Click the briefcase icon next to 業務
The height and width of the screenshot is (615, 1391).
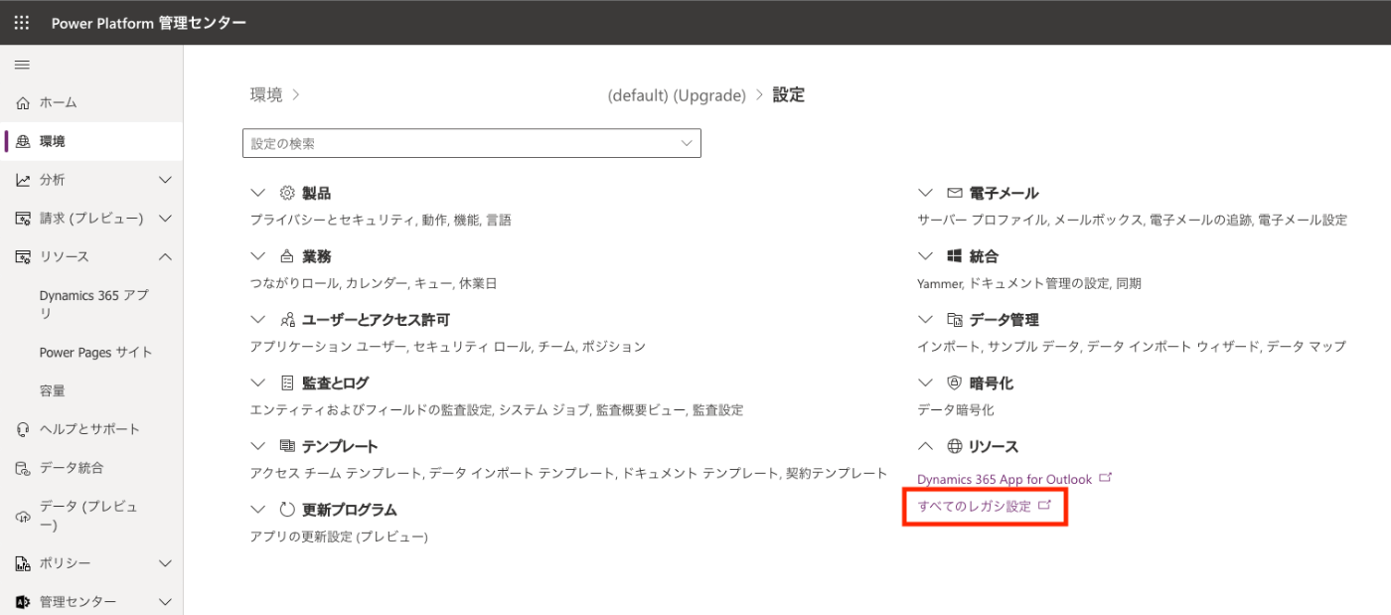tap(287, 256)
